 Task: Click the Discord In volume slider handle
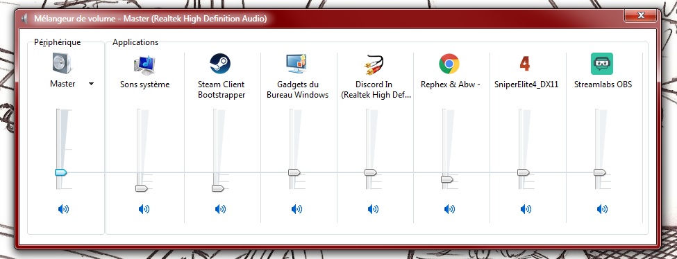pos(371,172)
